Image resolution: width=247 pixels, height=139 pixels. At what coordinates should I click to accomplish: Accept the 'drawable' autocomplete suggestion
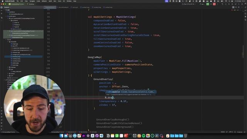(131, 92)
